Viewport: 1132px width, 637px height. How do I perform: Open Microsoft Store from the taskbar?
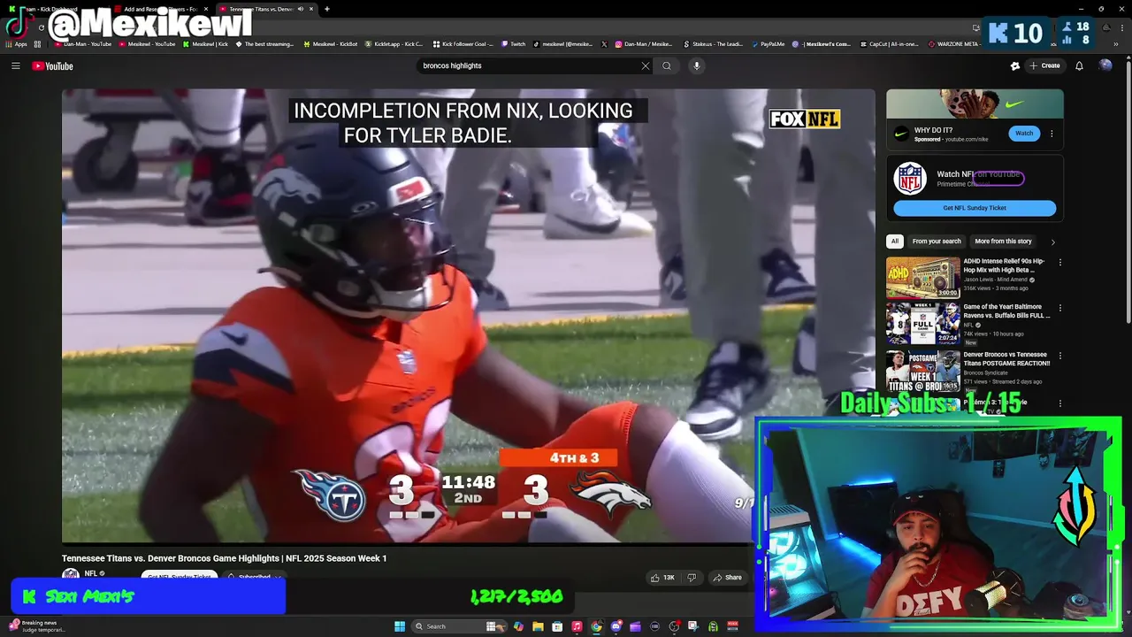[x=557, y=626]
